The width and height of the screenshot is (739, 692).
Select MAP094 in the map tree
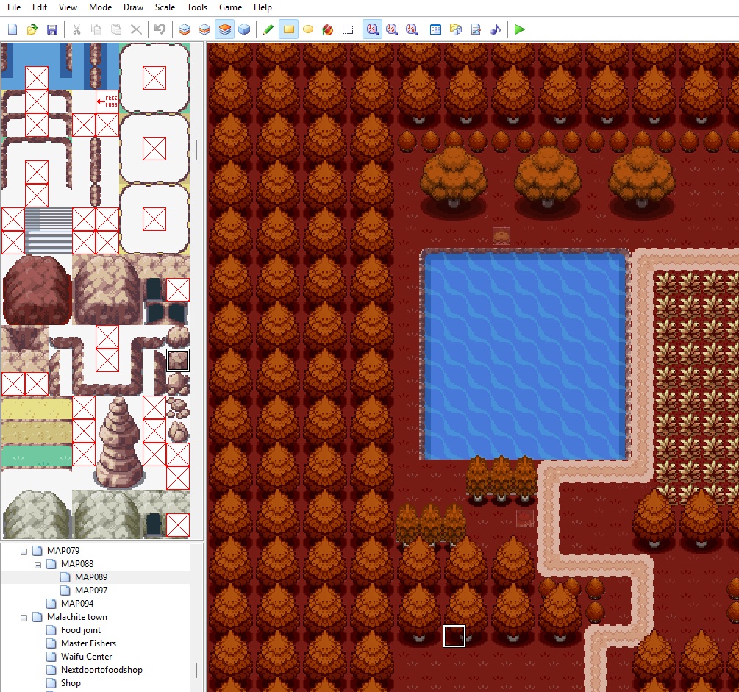pyautogui.click(x=77, y=603)
